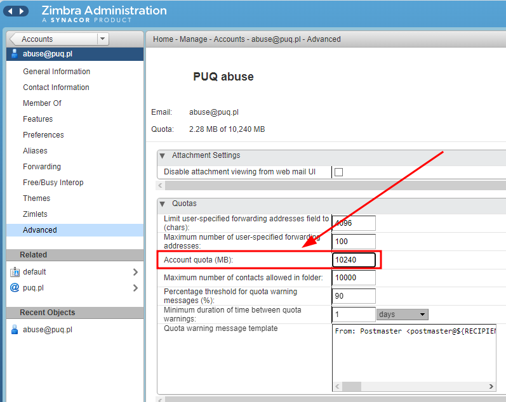Viewport: 506px width, 402px height.
Task: Click the back navigation arrow icon
Action: pyautogui.click(x=11, y=11)
